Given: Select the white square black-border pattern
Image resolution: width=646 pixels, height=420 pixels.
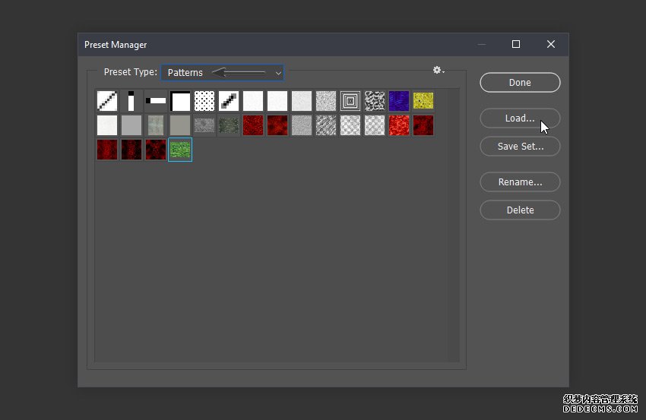Looking at the screenshot, I should pos(180,101).
